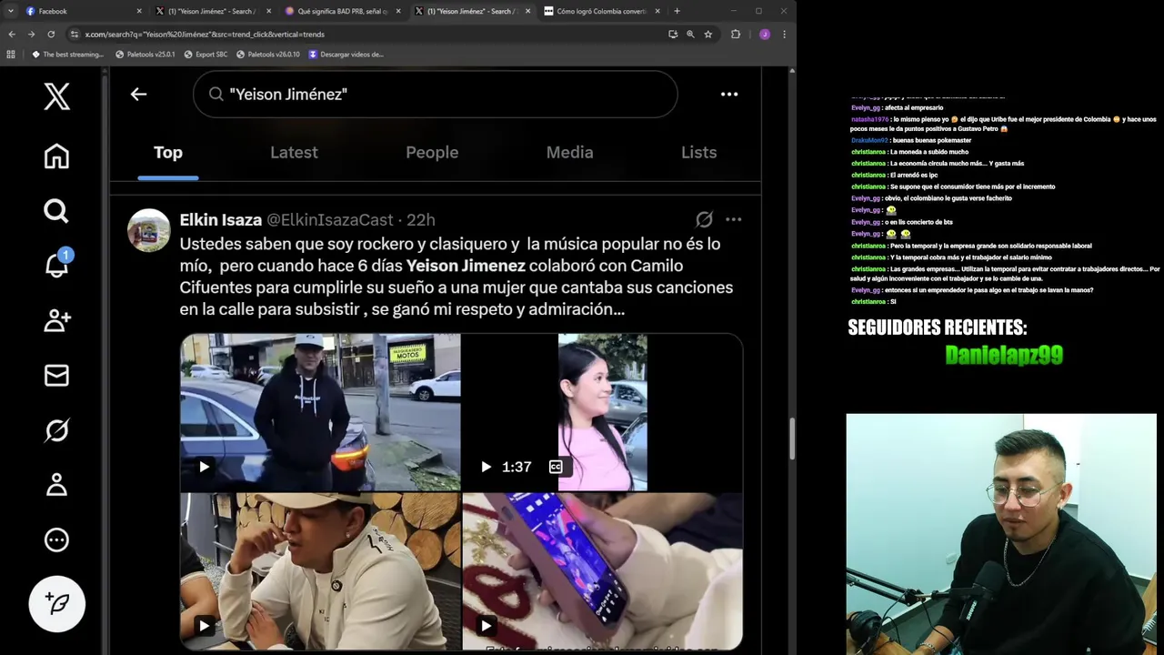Open Profile person icon
This screenshot has width=1164, height=655.
click(56, 485)
